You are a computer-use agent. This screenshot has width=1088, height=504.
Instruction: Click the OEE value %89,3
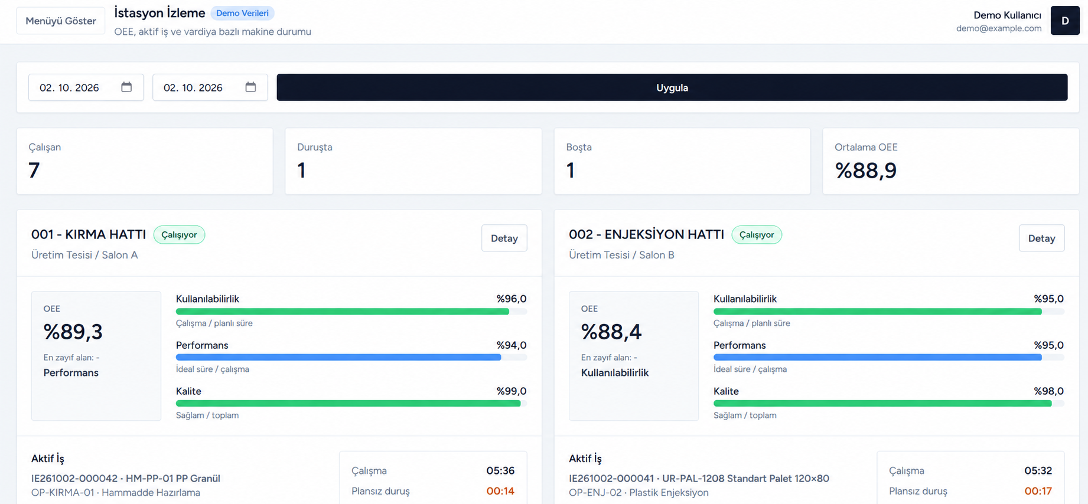click(73, 332)
